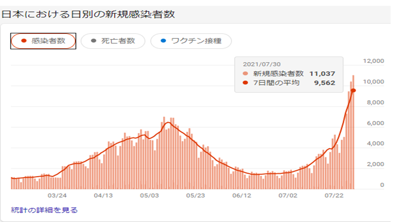Click the light orange 新規感染者数 legend dot
Viewport: 394px width, 222px height.
pyautogui.click(x=245, y=74)
